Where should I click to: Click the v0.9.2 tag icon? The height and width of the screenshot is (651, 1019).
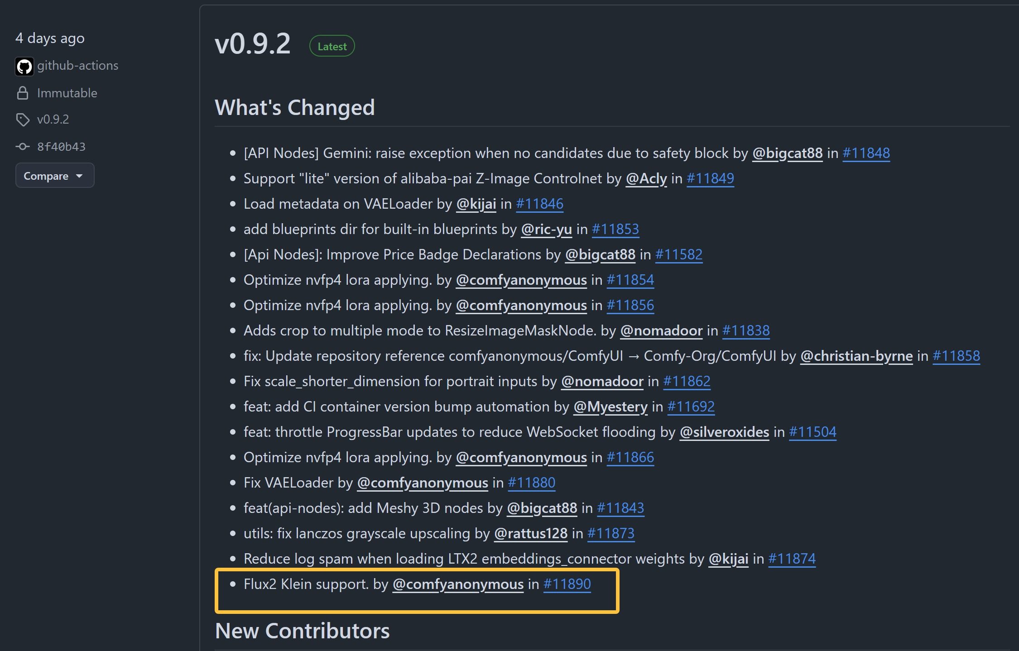tap(23, 120)
